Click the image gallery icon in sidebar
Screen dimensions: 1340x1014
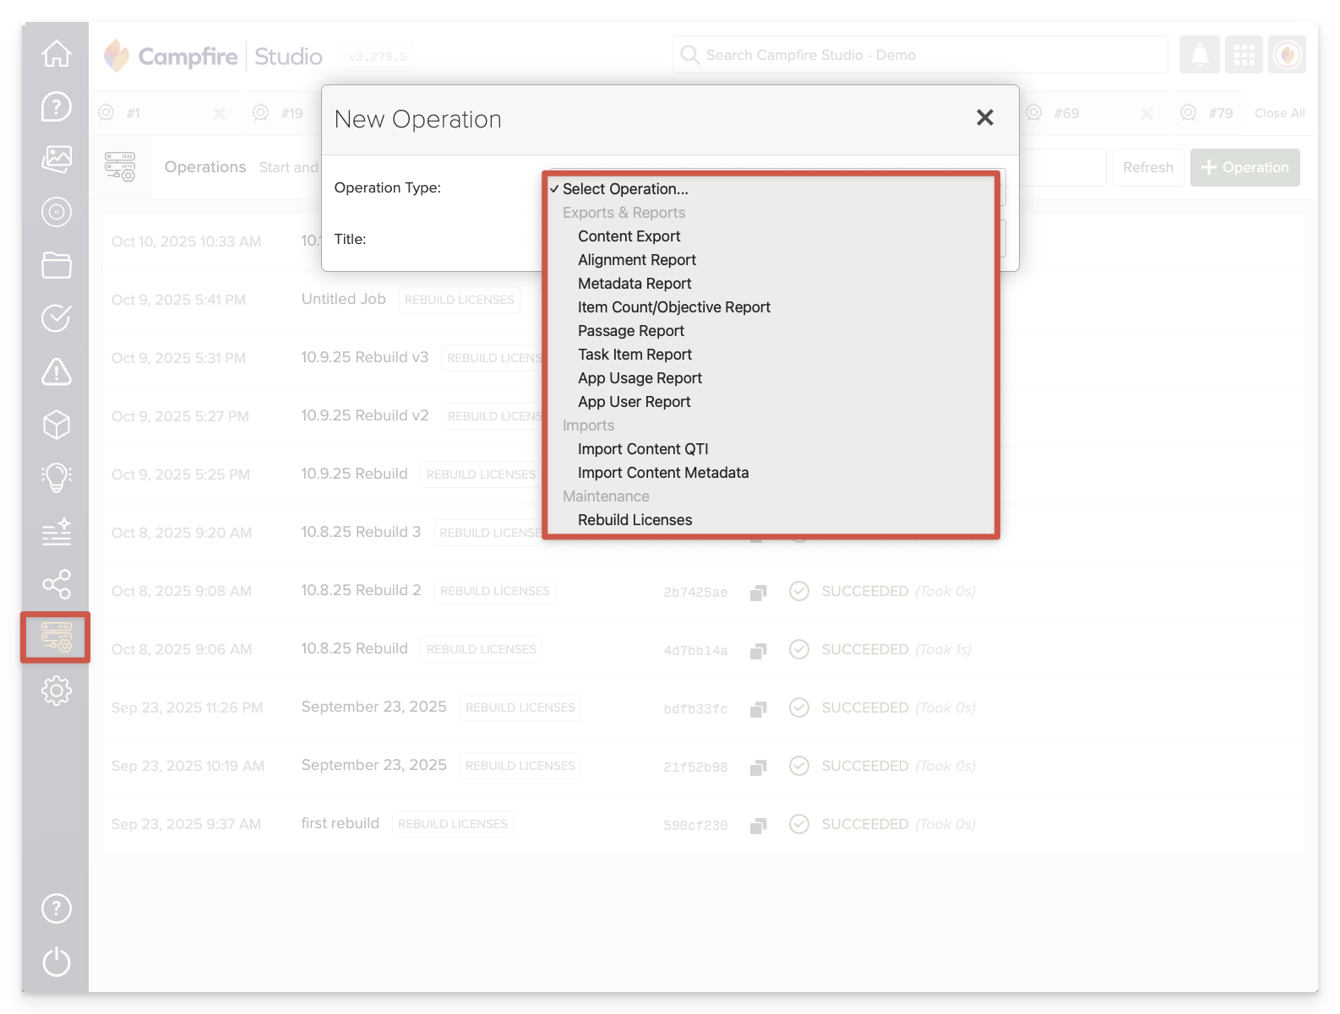pos(57,159)
